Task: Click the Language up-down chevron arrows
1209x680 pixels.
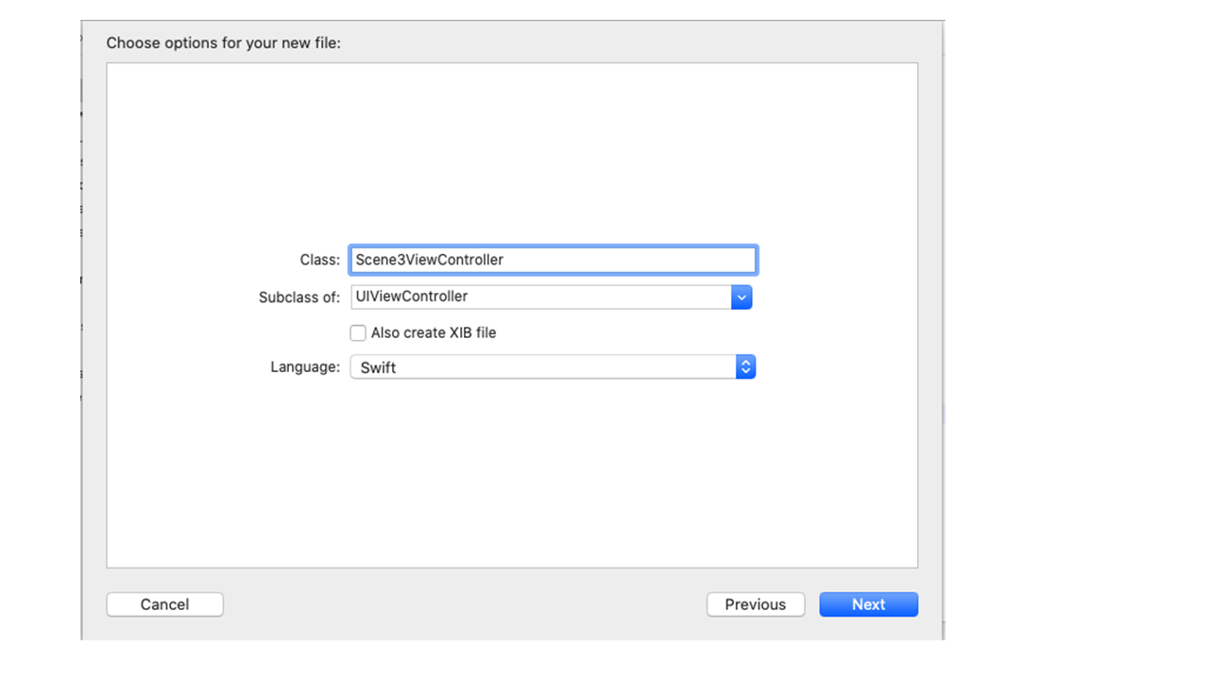Action: click(x=745, y=367)
